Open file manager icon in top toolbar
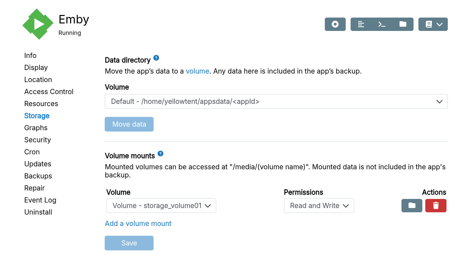 [x=403, y=24]
